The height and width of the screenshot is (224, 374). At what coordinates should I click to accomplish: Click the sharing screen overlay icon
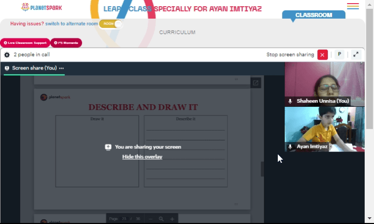(108, 147)
